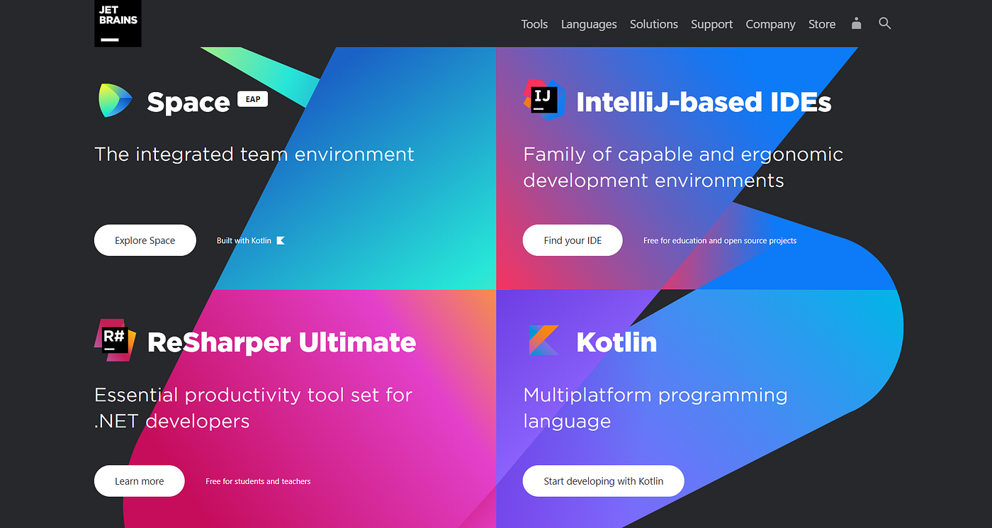The width and height of the screenshot is (992, 528).
Task: Click the Space heading
Action: click(x=188, y=103)
